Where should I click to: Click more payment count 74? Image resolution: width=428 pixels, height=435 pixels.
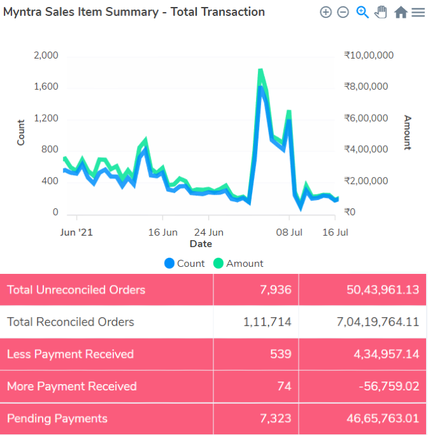[284, 387]
